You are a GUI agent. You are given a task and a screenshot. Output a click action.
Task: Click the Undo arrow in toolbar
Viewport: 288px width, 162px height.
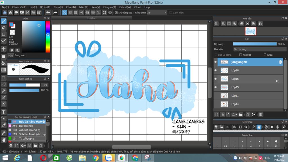click(x=48, y=12)
